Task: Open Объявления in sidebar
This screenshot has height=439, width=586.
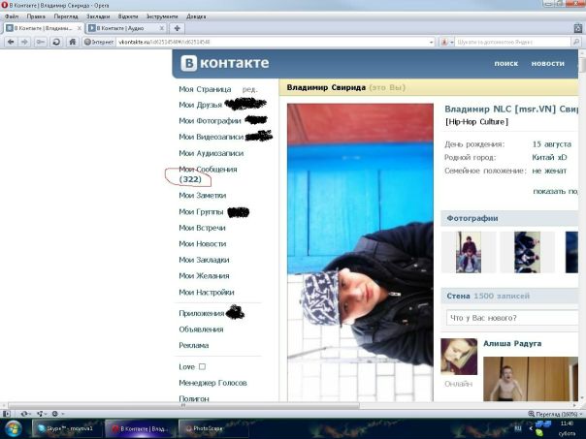Action: coord(201,329)
